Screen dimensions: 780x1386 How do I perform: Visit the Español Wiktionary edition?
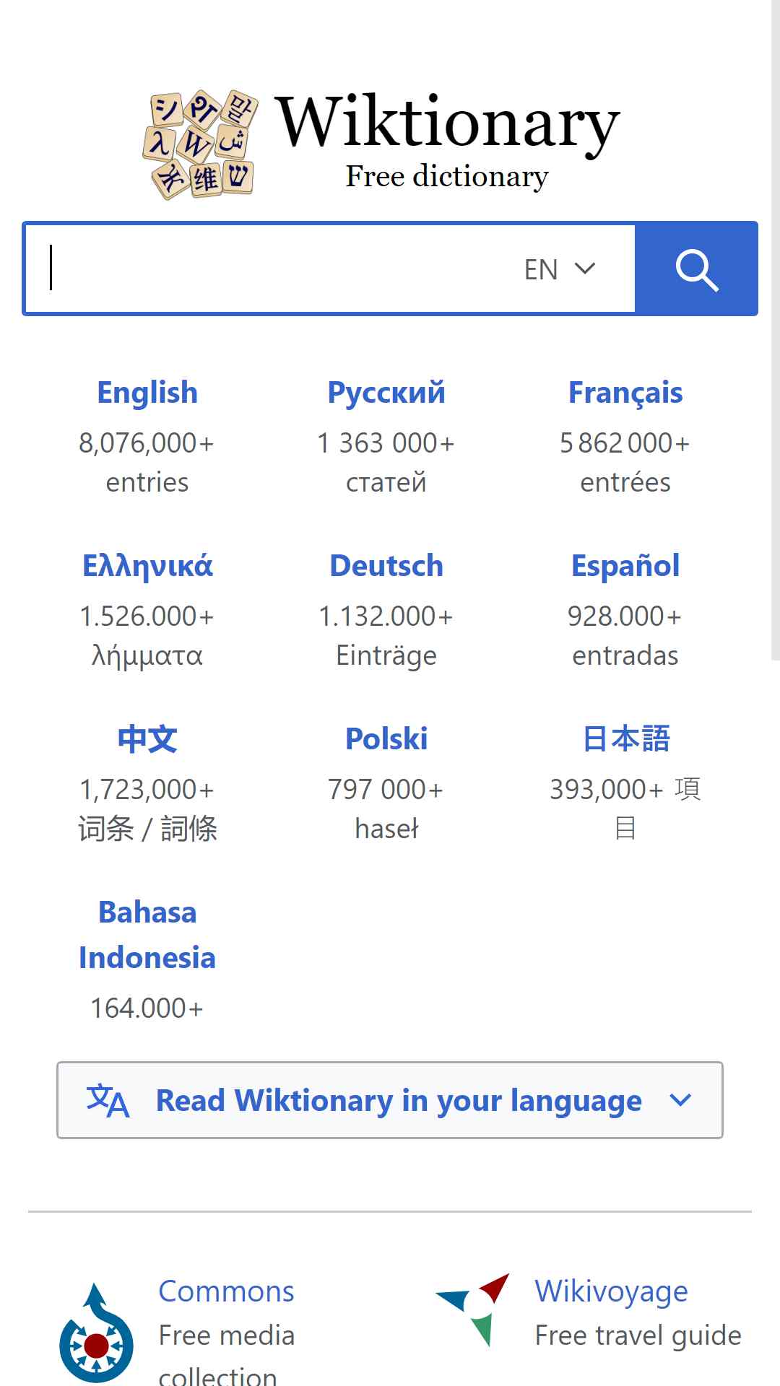[625, 566]
